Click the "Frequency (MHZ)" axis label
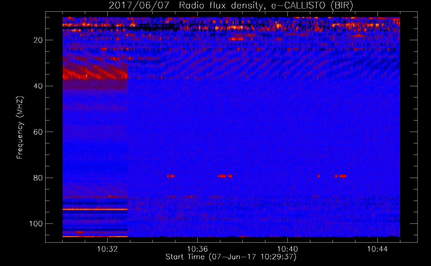431x266 pixels. click(x=20, y=128)
